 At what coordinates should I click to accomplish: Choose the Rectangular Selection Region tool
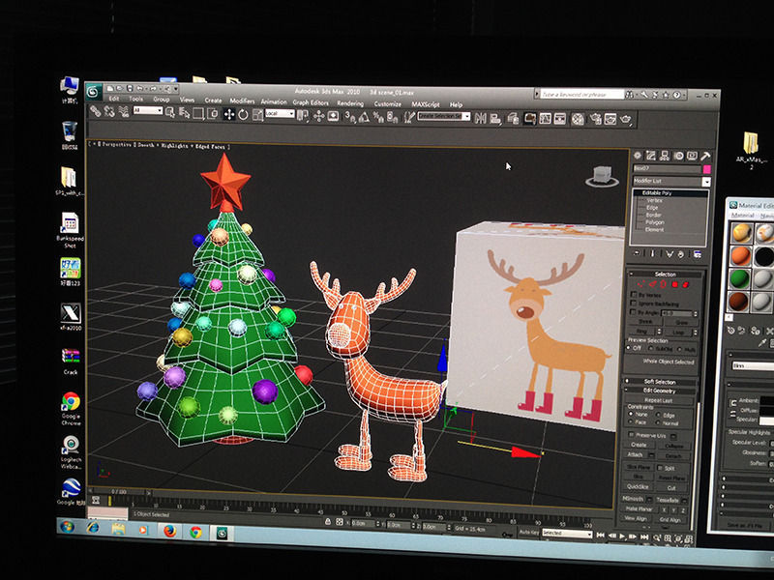click(x=198, y=114)
